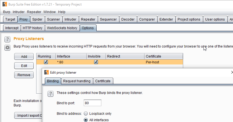This screenshot has height=122, width=233.
Task: Open the Intruder menu in the menu bar
Action: [x=19, y=12]
